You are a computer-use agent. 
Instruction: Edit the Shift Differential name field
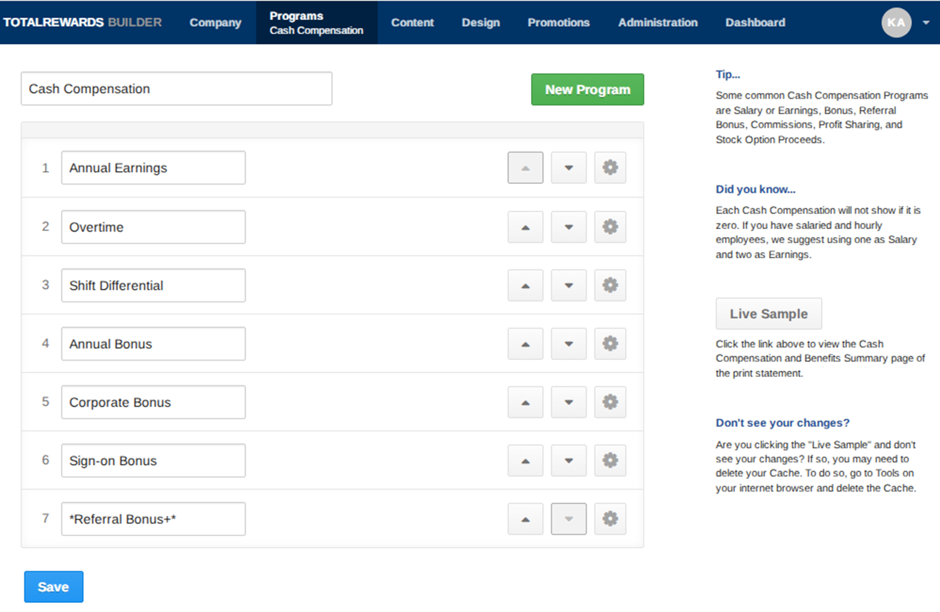(x=153, y=285)
